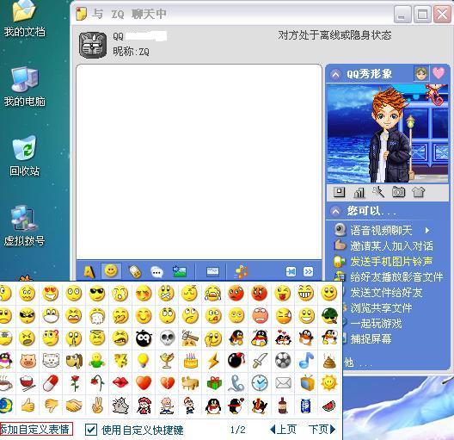The width and height of the screenshot is (454, 440).
Task: Expand 语音视频聊天 submenu arrow
Action: click(427, 231)
